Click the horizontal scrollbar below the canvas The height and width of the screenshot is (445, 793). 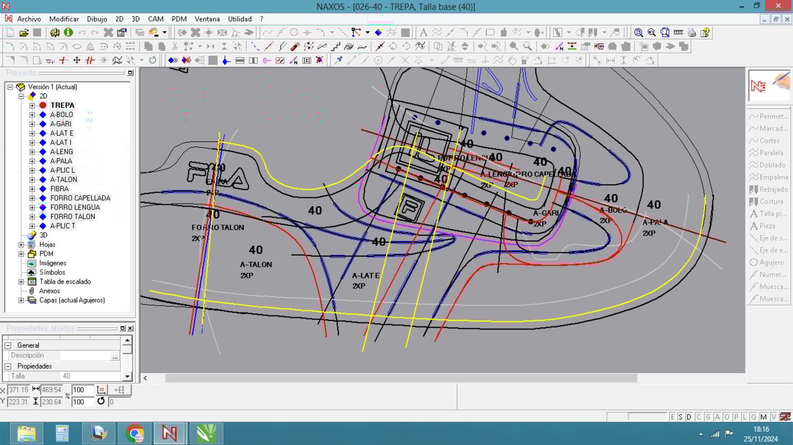401,378
